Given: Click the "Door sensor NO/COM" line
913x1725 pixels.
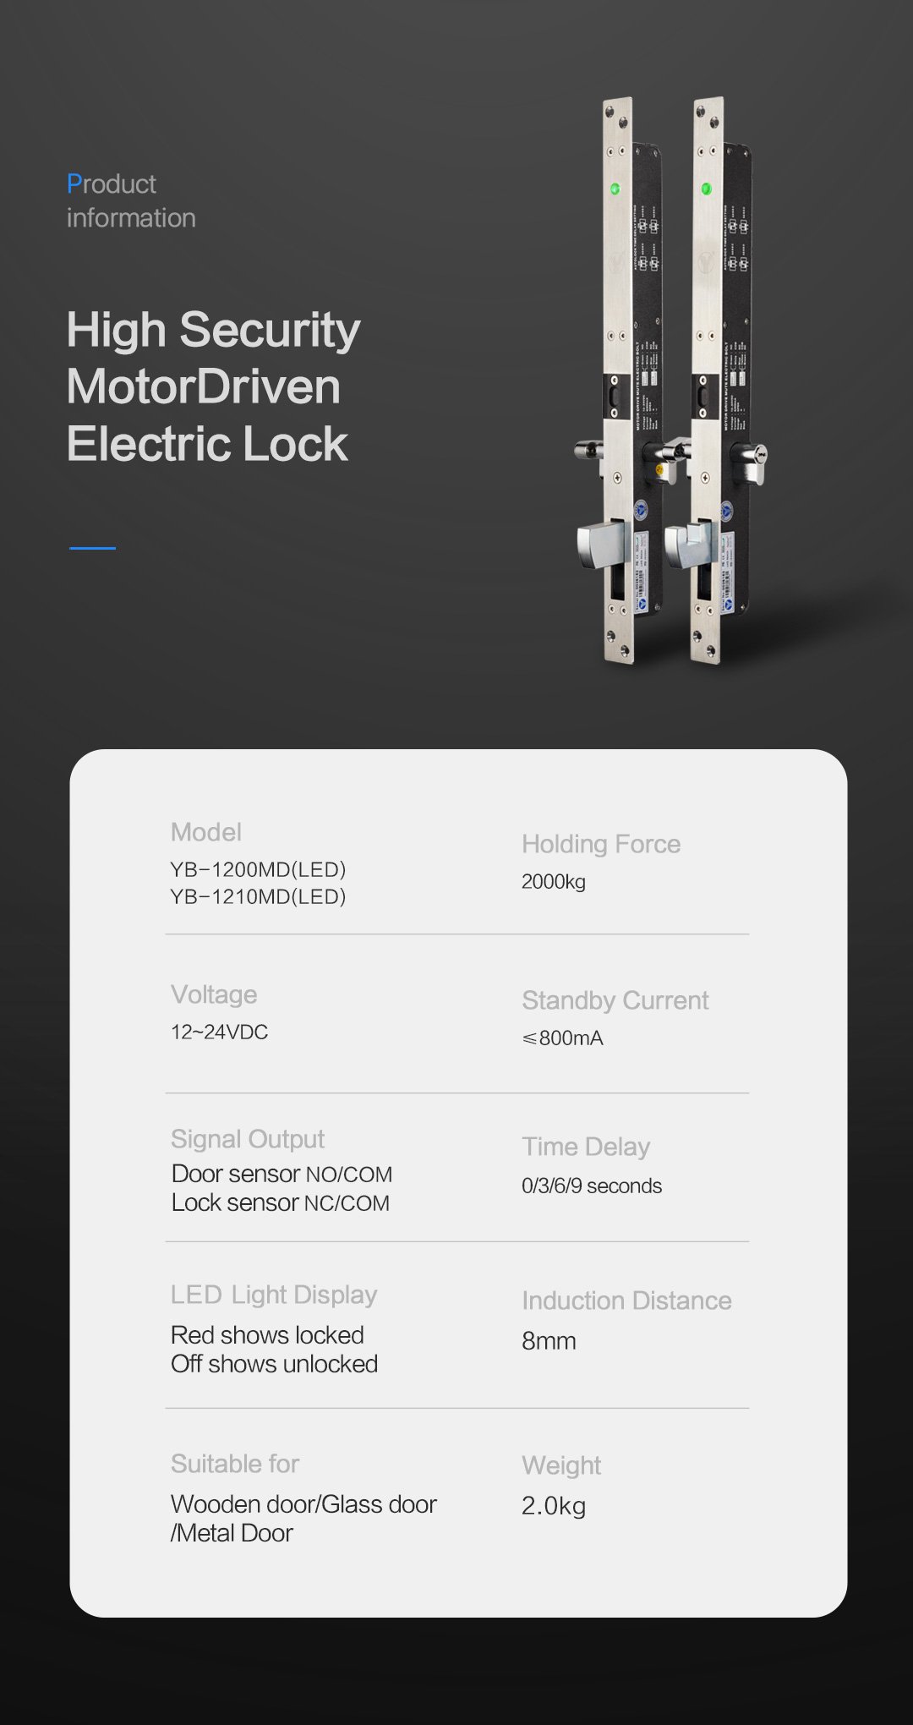Looking at the screenshot, I should point(282,1174).
